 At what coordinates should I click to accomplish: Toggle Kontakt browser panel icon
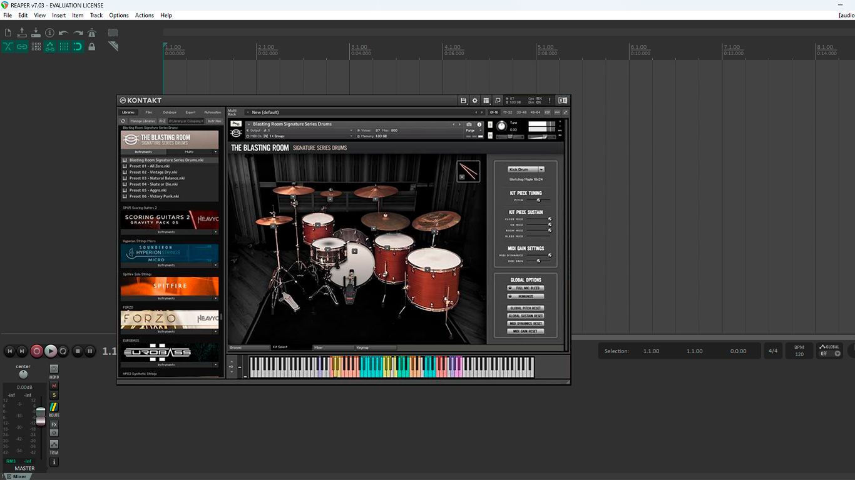point(562,101)
